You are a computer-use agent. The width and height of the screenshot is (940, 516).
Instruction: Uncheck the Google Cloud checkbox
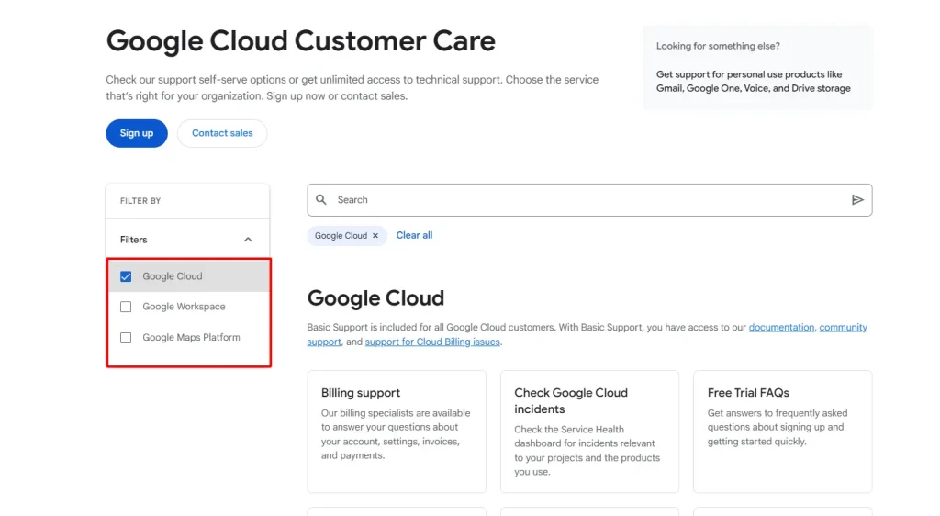coord(126,276)
